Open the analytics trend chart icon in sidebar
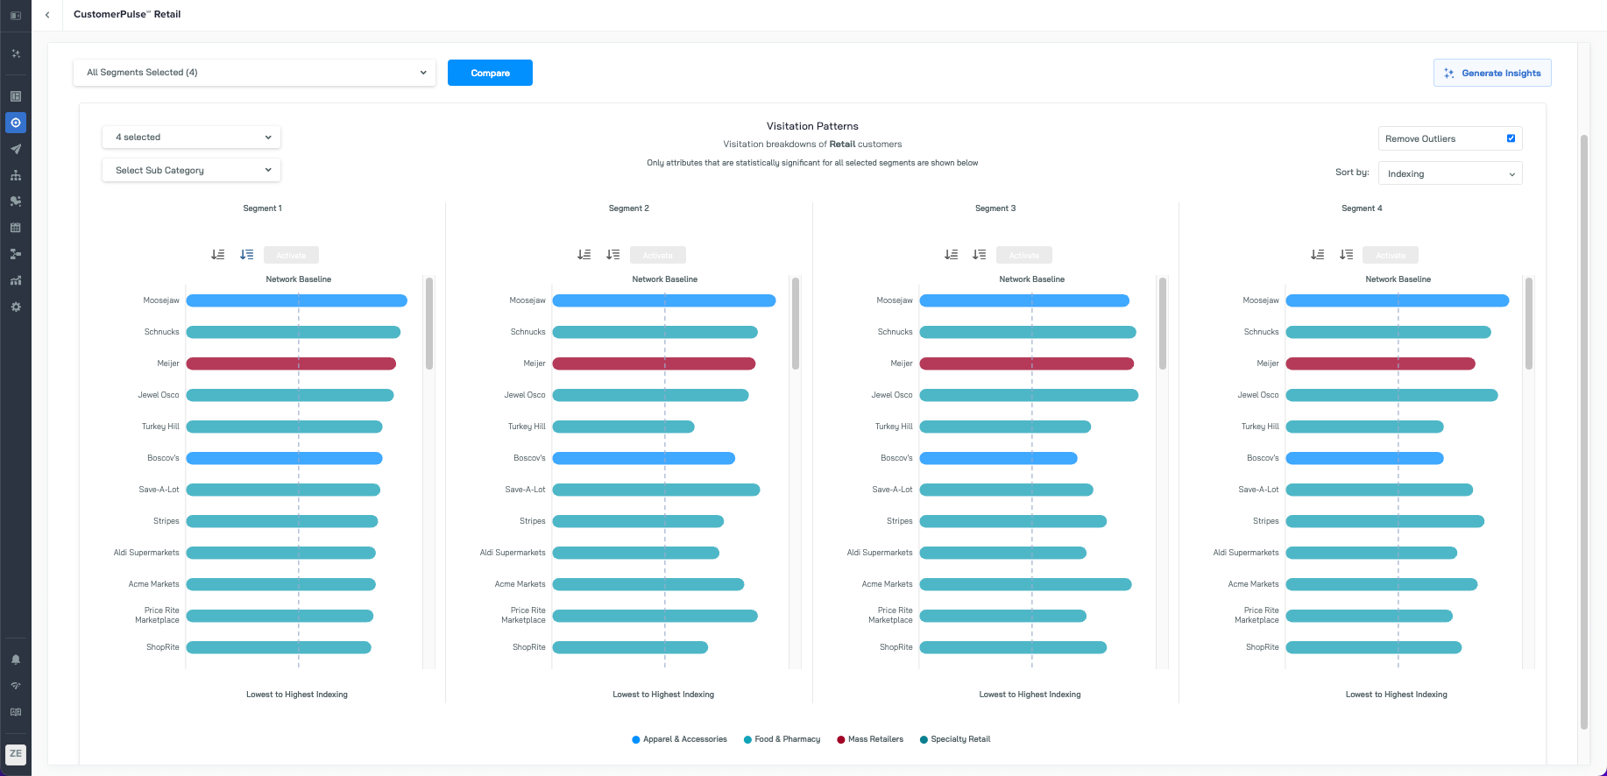The width and height of the screenshot is (1607, 776). pos(16,280)
